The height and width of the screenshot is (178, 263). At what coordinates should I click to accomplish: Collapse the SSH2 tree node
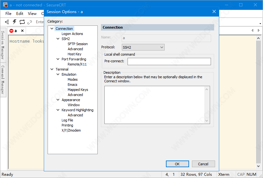58,39
